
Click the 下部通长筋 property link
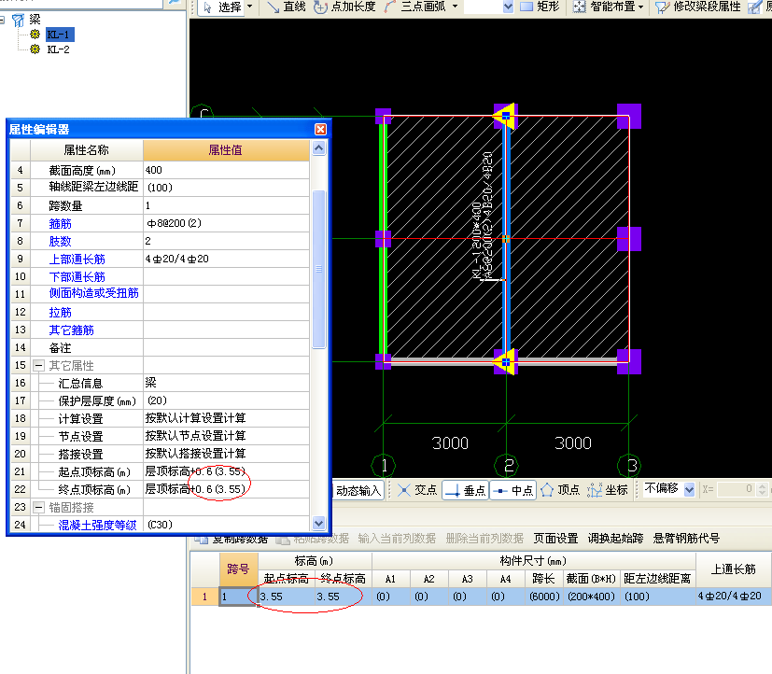point(77,276)
